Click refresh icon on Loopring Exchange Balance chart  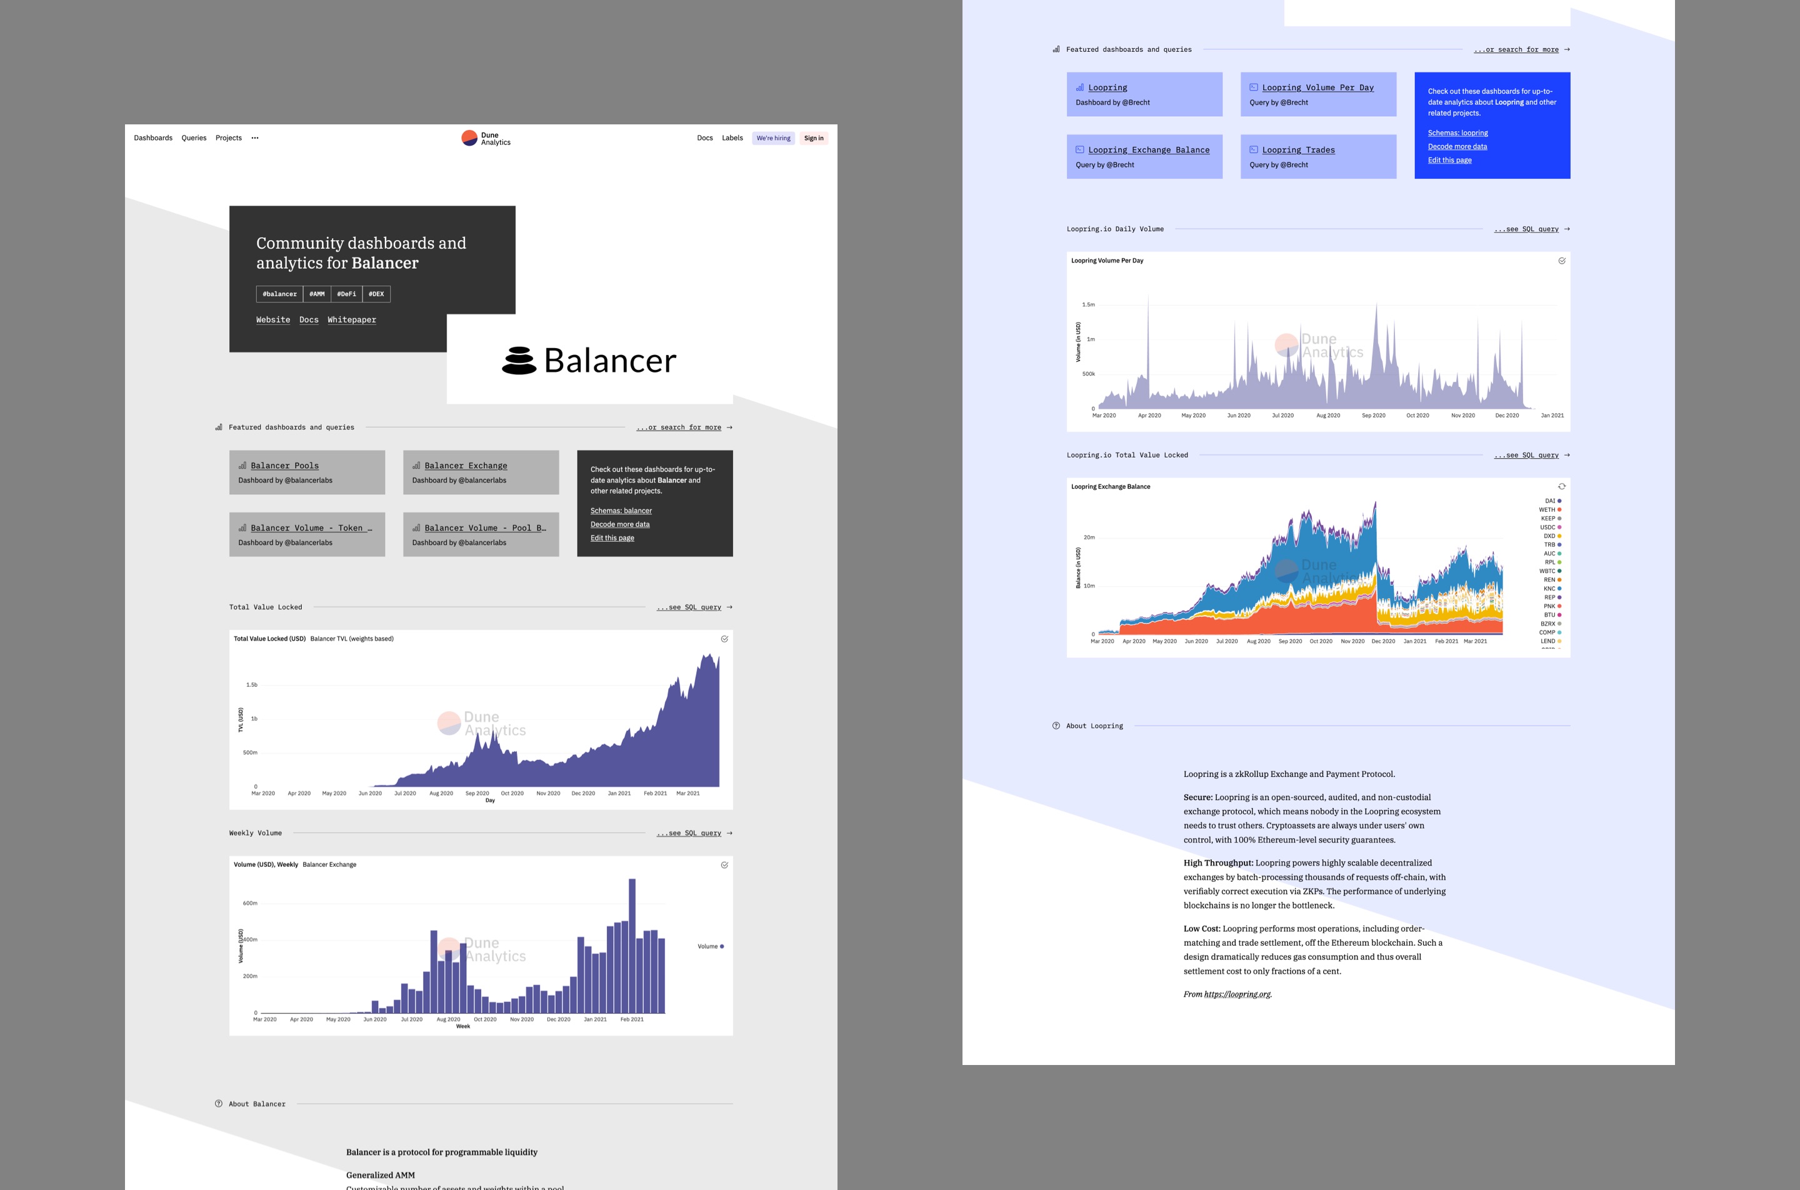coord(1562,486)
